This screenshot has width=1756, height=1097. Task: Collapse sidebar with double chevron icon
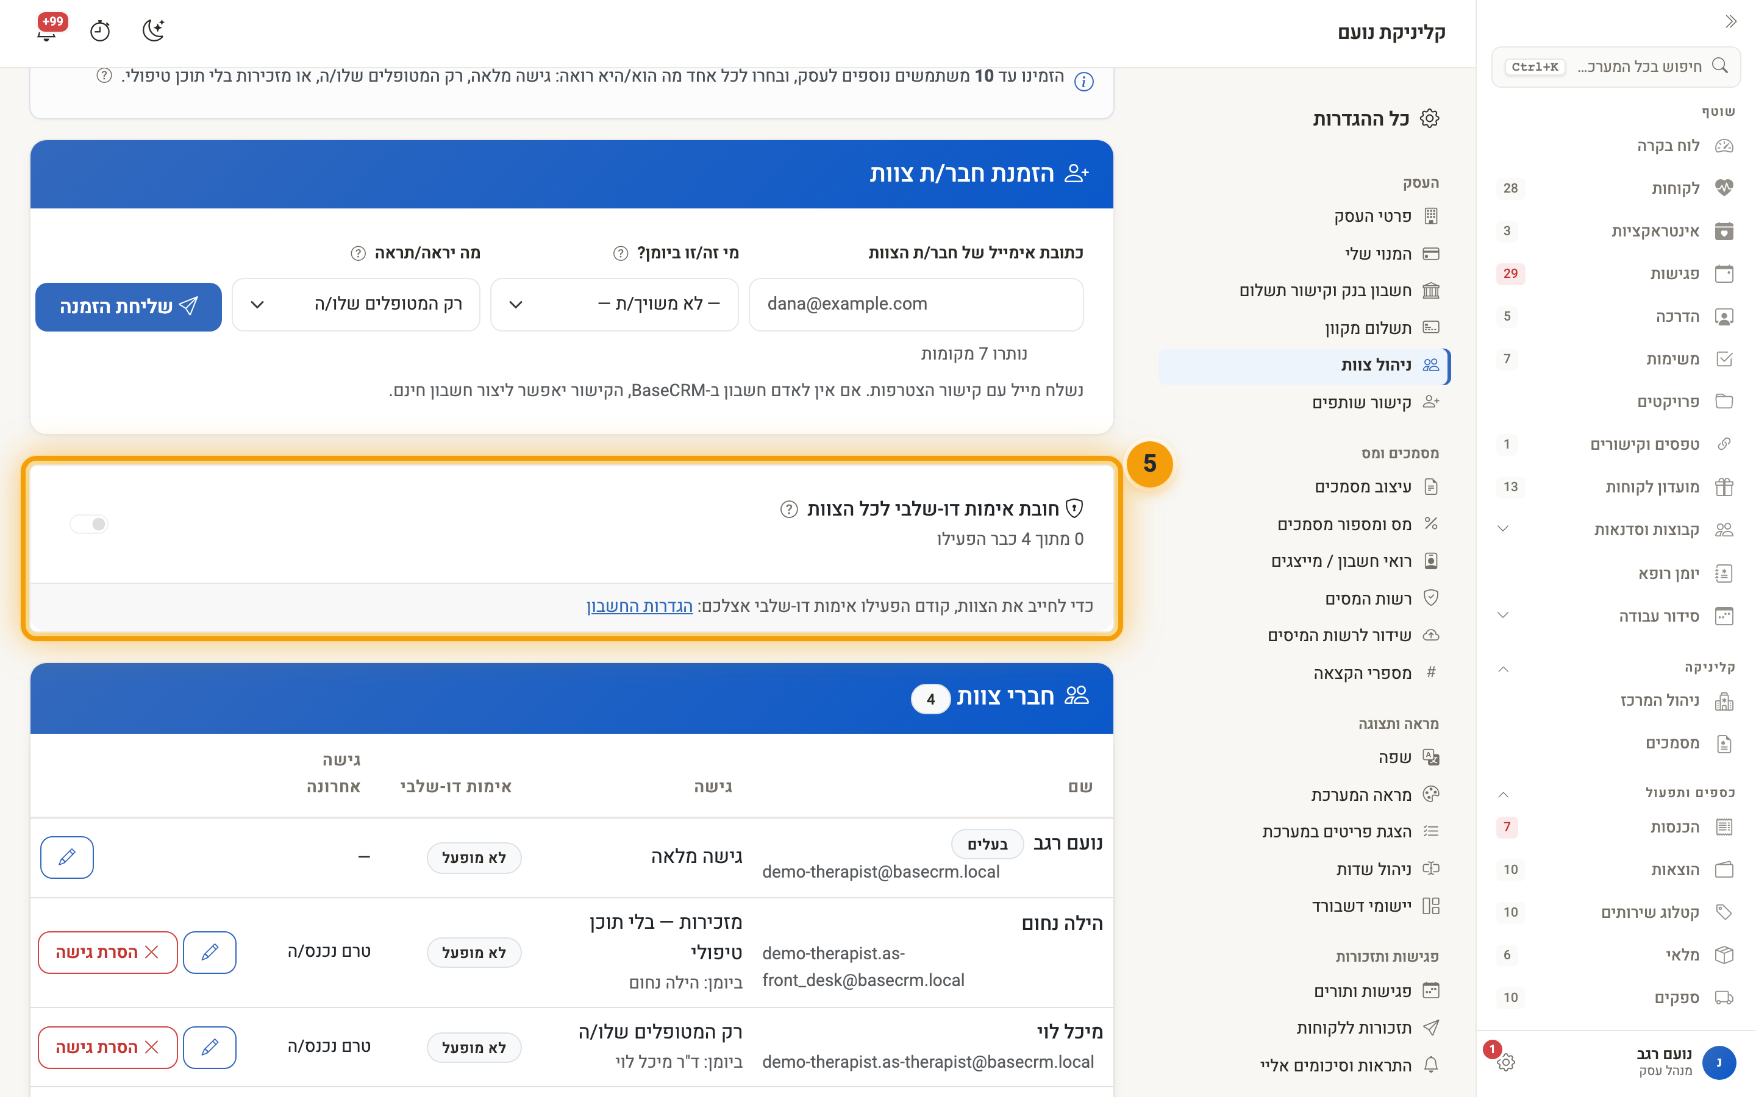point(1730,21)
